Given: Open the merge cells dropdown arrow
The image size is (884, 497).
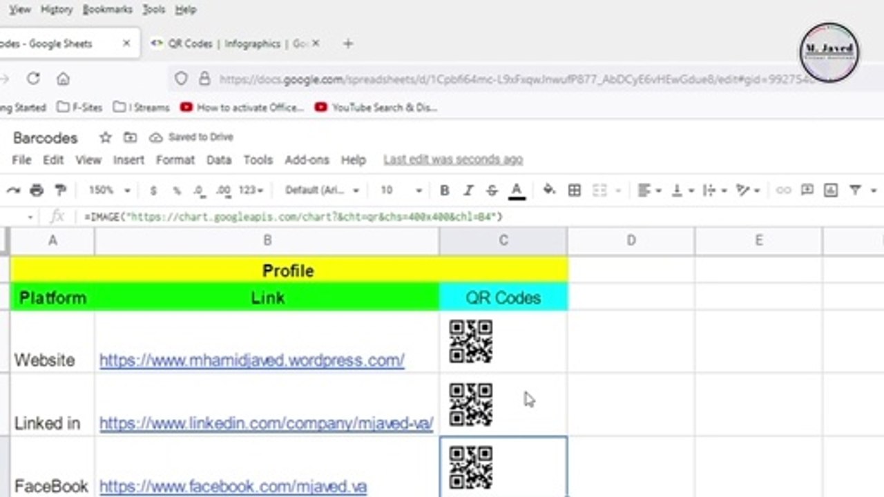Looking at the screenshot, I should pyautogui.click(x=618, y=191).
